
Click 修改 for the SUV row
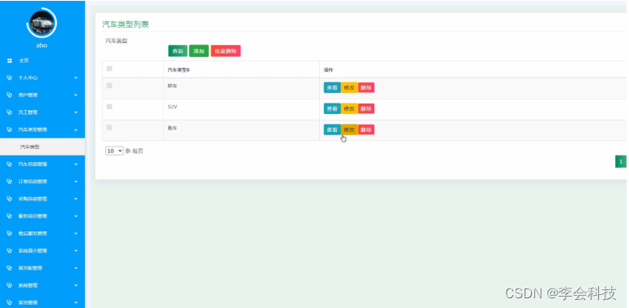coord(349,108)
